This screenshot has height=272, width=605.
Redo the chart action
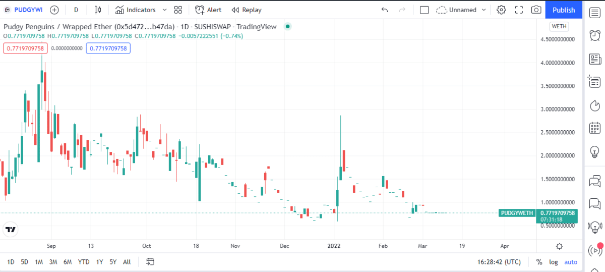click(402, 10)
